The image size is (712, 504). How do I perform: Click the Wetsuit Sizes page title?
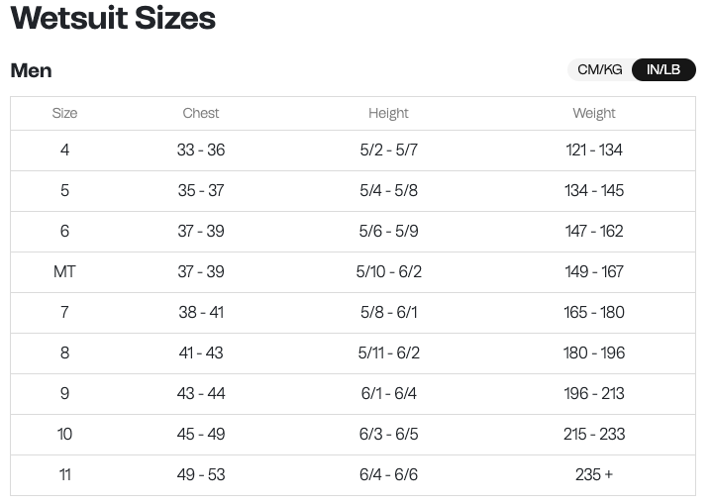pyautogui.click(x=113, y=18)
